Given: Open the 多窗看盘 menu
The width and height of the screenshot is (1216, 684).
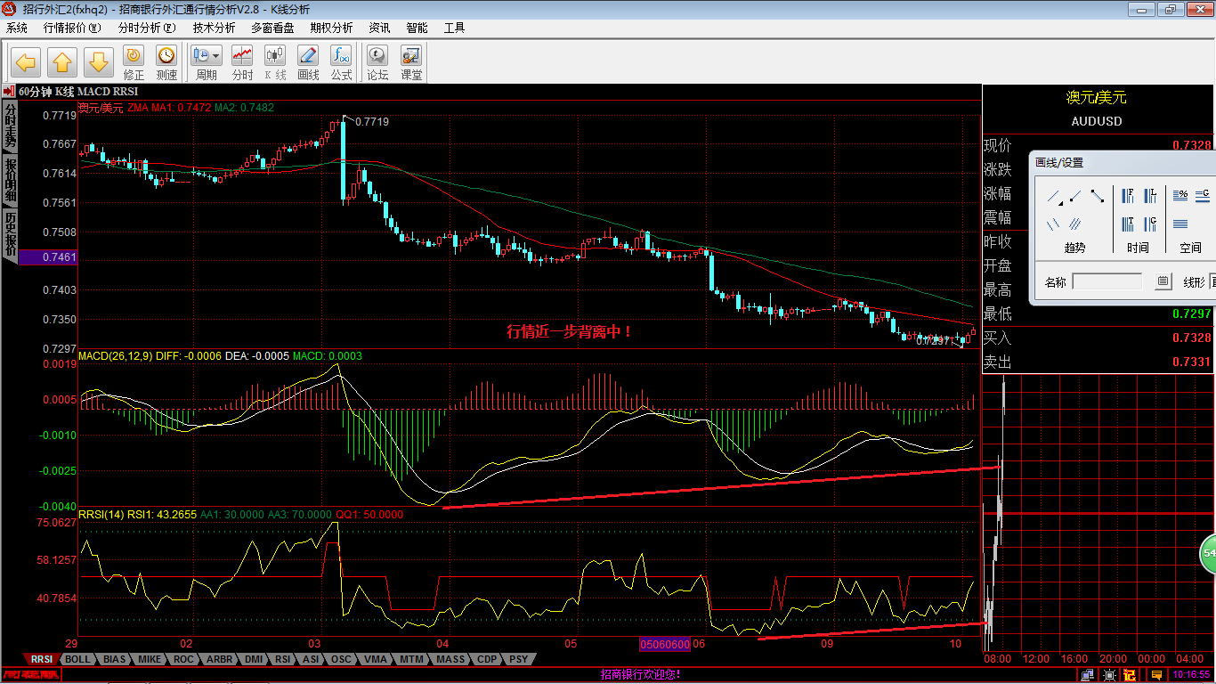Looking at the screenshot, I should pyautogui.click(x=272, y=28).
